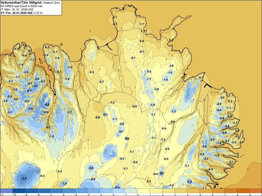The height and width of the screenshot is (196, 262).
Task: Click the "-2.9" temperature value
Action: (46, 112)
